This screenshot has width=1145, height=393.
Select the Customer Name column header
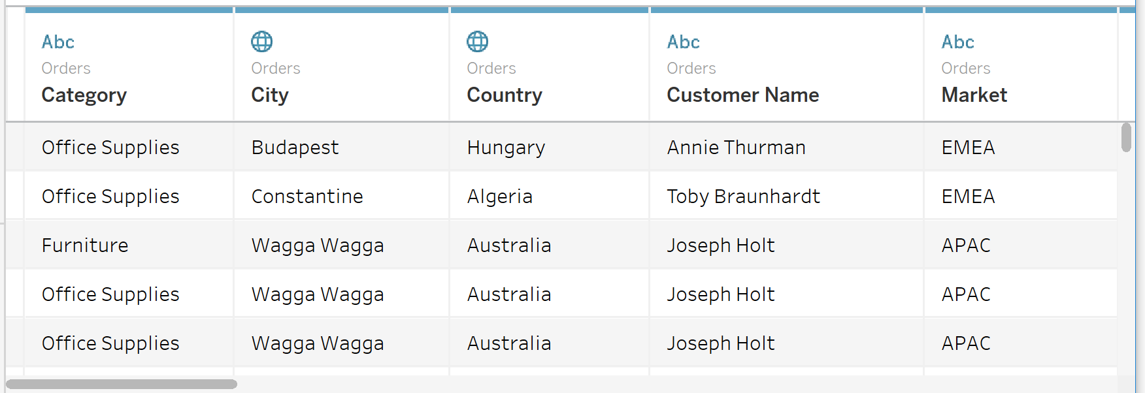point(742,95)
